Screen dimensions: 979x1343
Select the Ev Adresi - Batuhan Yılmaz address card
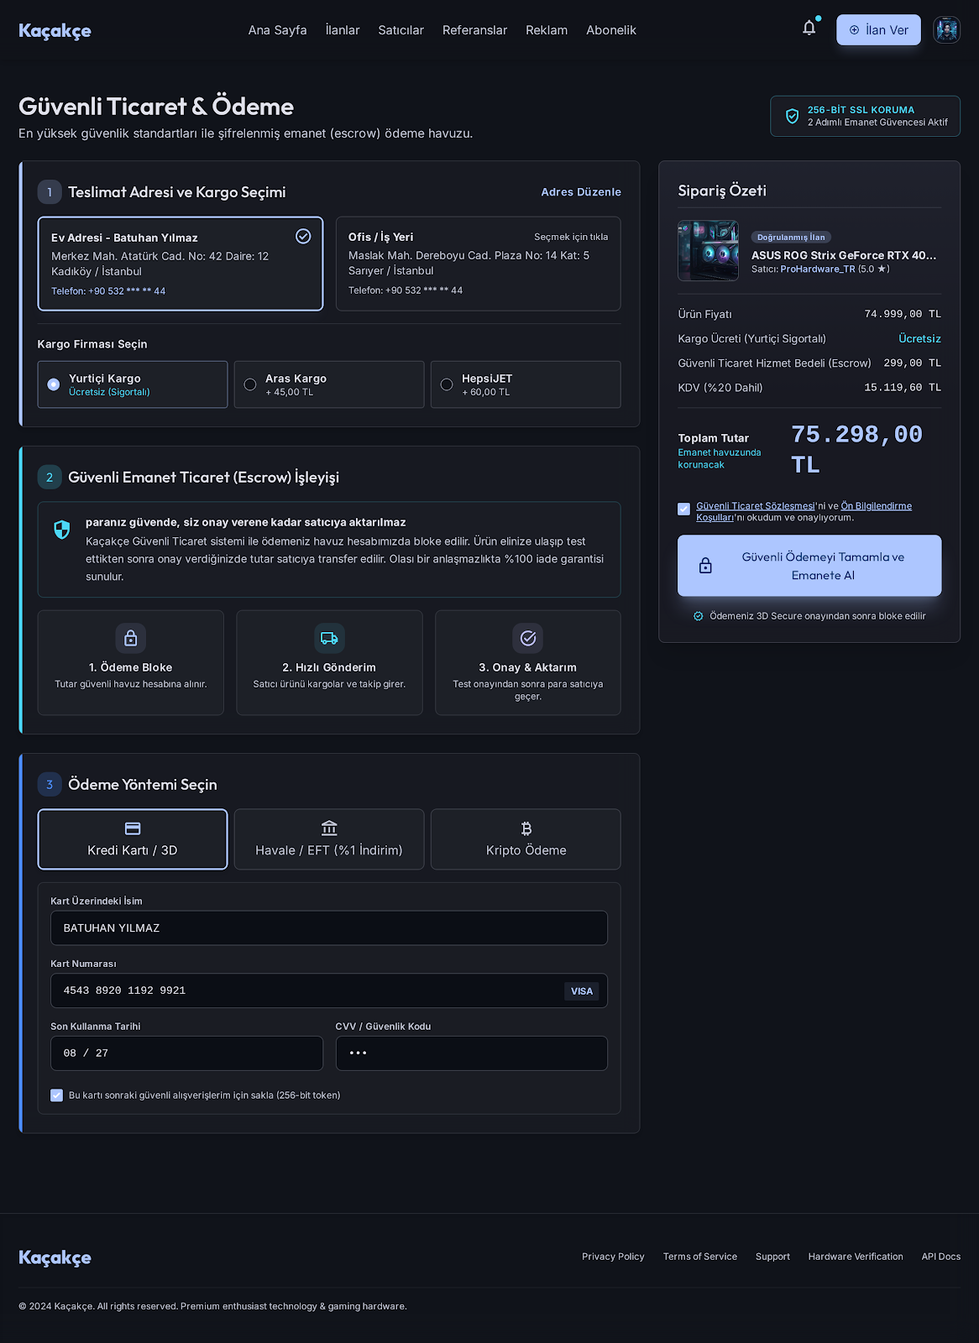point(181,264)
